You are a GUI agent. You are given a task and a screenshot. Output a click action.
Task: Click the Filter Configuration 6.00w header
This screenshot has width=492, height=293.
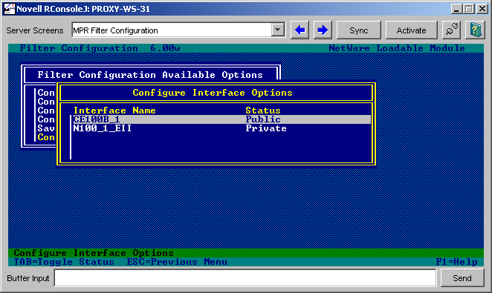(x=100, y=48)
